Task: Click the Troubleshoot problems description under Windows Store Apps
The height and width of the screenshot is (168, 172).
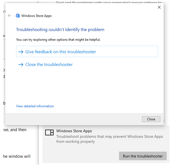Action: pyautogui.click(x=110, y=139)
